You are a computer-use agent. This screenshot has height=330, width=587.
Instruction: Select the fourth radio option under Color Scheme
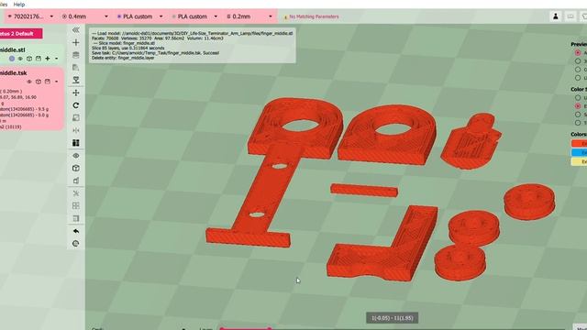578,123
